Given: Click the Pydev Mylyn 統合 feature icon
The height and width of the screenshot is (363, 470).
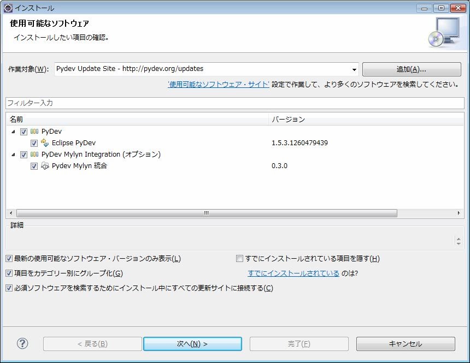Looking at the screenshot, I should pos(45,166).
